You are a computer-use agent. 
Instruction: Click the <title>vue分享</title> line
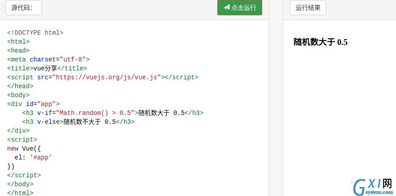click(x=47, y=68)
